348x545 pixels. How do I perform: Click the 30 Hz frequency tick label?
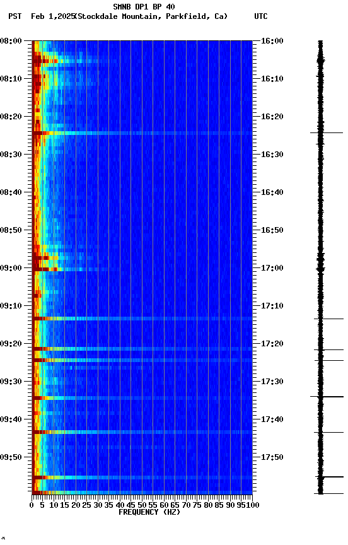point(98,505)
